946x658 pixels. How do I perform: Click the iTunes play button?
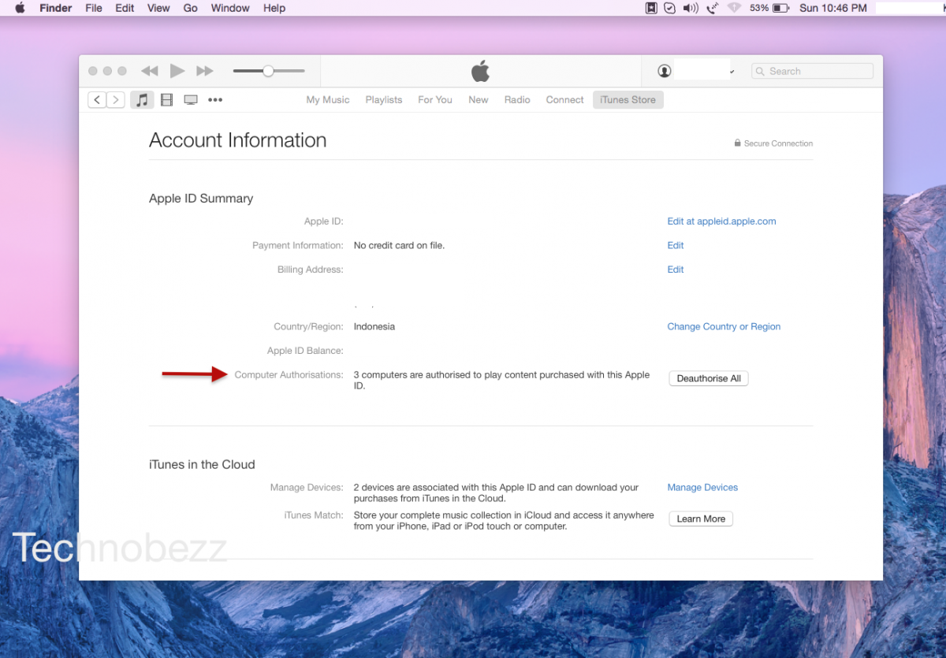(177, 71)
